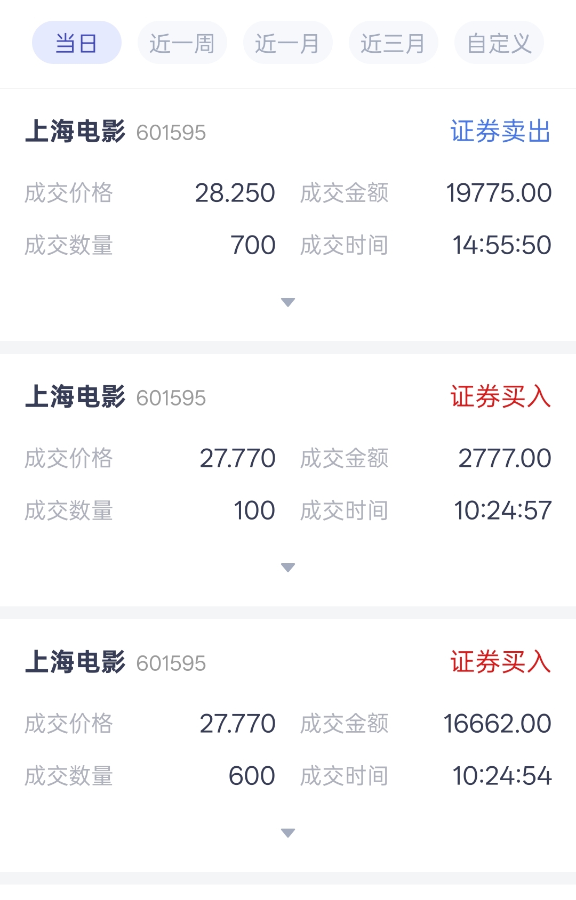
Task: Switch to 近一周 time range
Action: (x=182, y=43)
